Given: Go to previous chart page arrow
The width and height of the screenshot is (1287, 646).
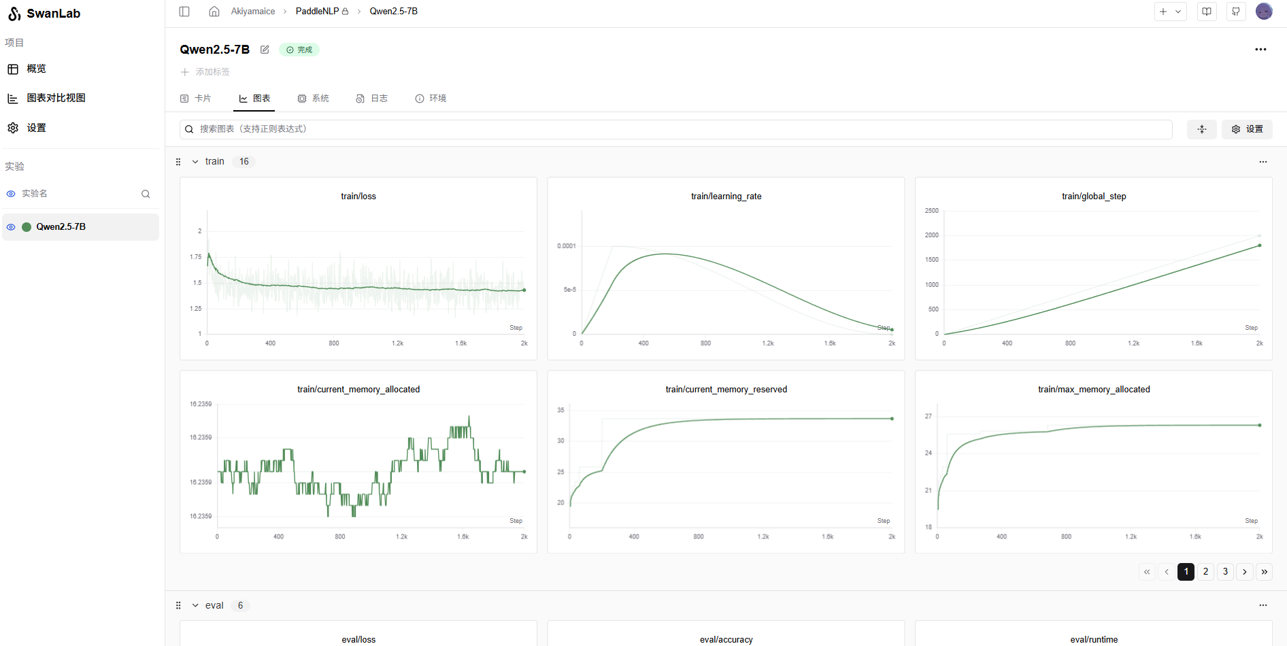Looking at the screenshot, I should (x=1166, y=572).
